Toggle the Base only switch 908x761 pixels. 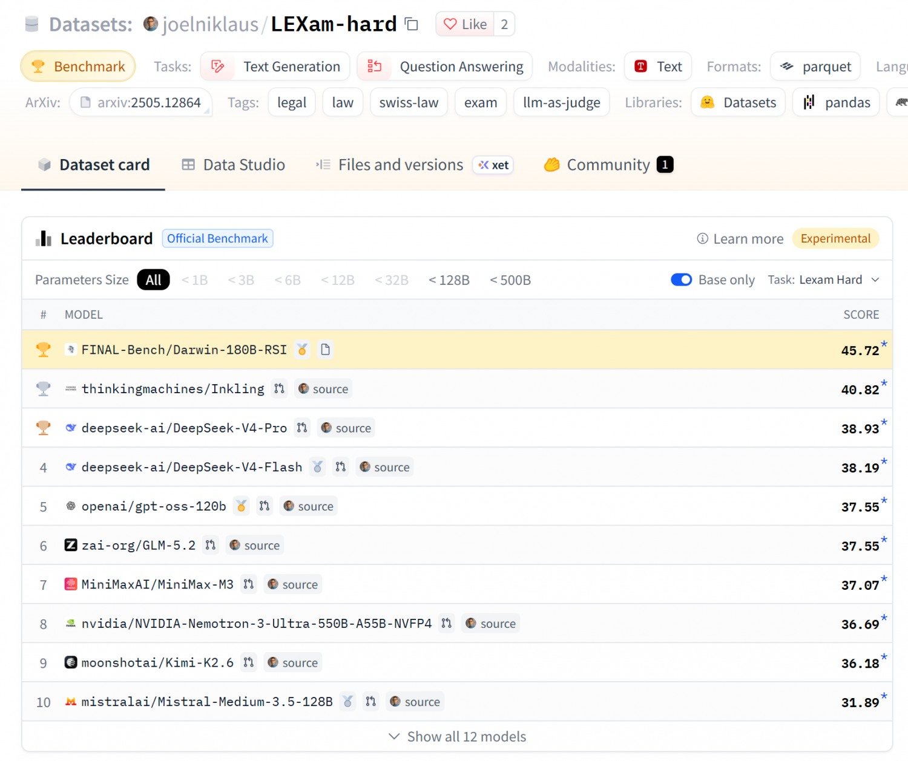click(x=681, y=279)
